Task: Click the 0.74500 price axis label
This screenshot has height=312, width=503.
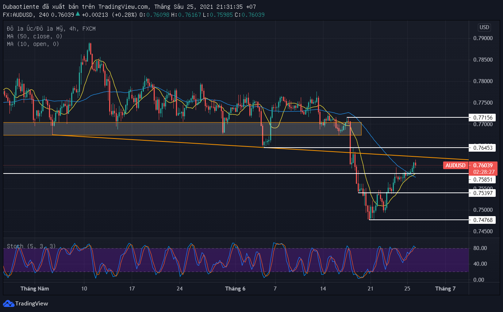Action: click(483, 231)
